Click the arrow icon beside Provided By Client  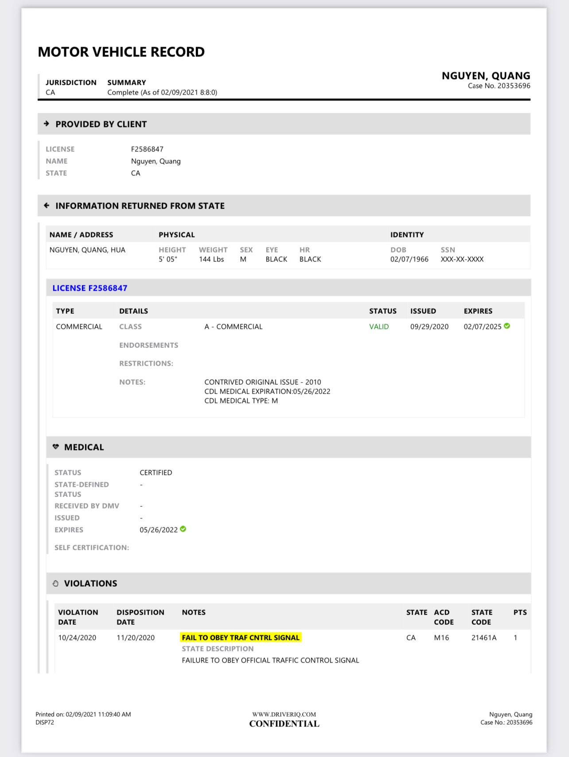coord(47,124)
